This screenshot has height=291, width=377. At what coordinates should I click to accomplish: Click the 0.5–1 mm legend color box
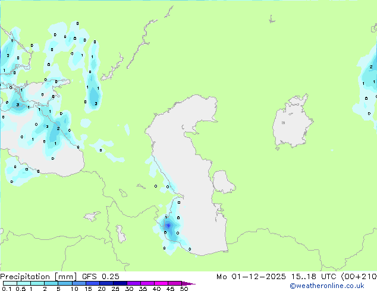click(x=24, y=283)
